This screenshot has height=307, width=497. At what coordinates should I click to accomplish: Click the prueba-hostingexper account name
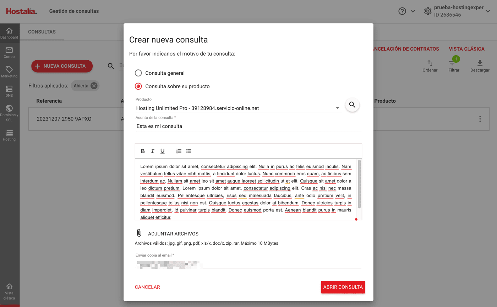(459, 7)
